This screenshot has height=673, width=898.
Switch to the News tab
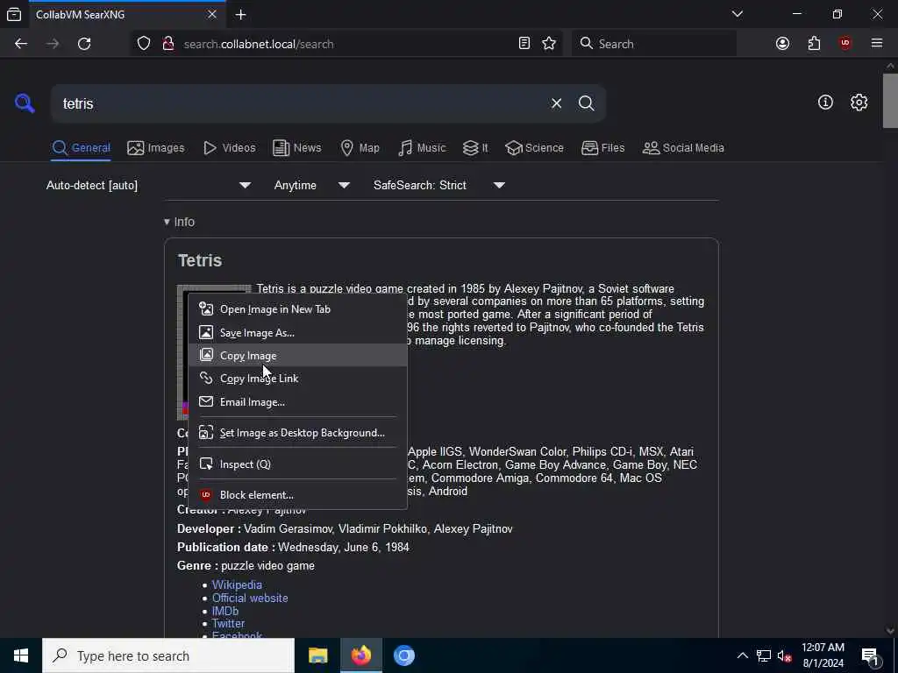(x=297, y=147)
